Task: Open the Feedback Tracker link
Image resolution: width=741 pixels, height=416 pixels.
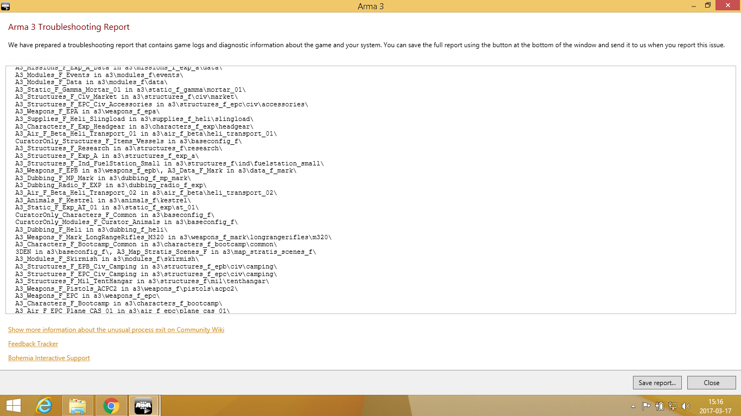Action: click(33, 344)
